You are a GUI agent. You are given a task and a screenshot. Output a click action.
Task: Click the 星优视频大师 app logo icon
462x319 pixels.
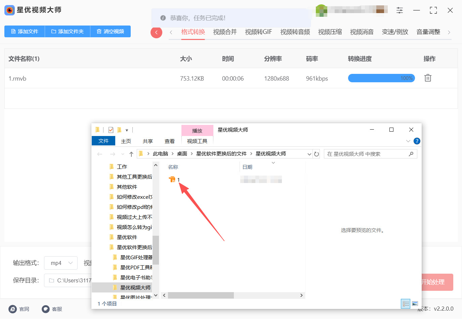(9, 10)
